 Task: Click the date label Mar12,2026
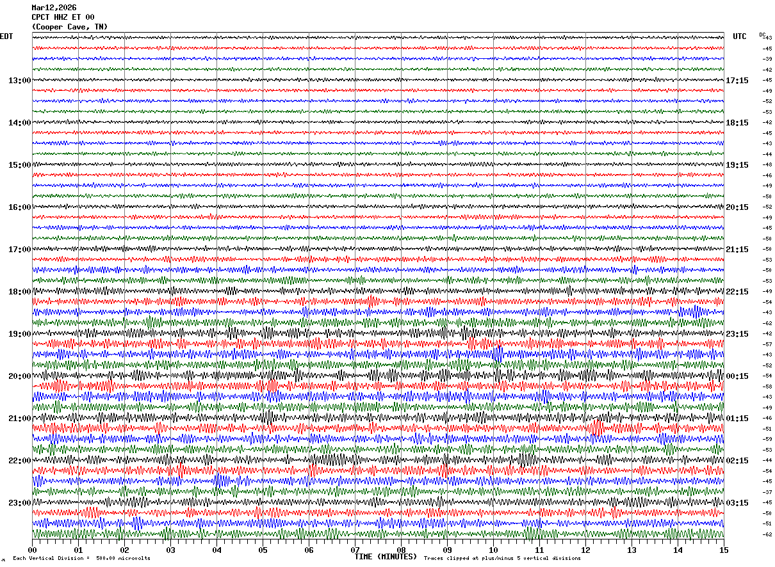54,8
